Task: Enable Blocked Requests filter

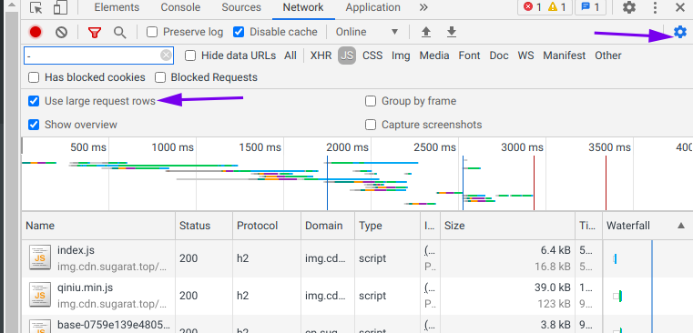Action: click(x=160, y=77)
